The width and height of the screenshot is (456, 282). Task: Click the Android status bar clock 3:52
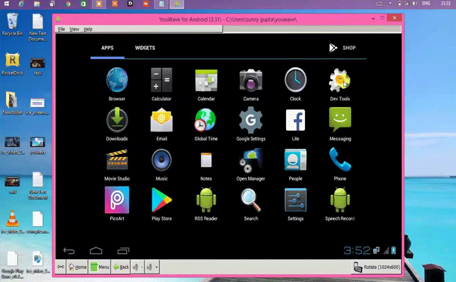coord(357,250)
